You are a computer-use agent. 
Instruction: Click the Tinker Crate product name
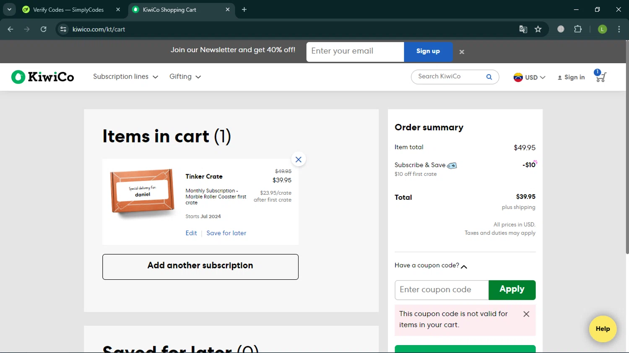(204, 177)
